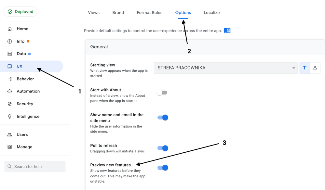Open the STREFA PRACOWNIKA starting view selector
Image resolution: width=325 pixels, height=190 pixels.
pyautogui.click(x=226, y=68)
